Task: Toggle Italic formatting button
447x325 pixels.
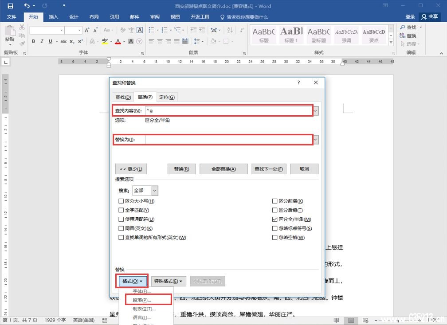Action: tap(42, 41)
